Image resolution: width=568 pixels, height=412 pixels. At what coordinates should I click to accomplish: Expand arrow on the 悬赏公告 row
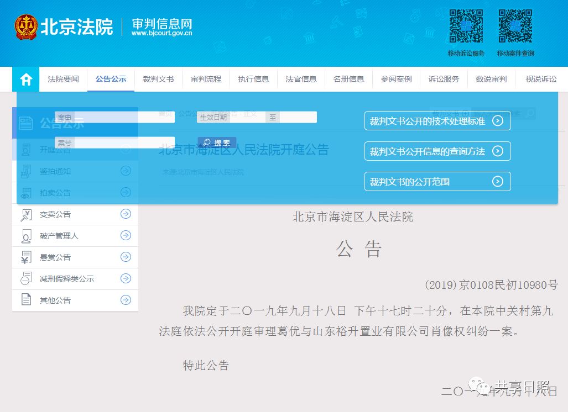pyautogui.click(x=126, y=257)
